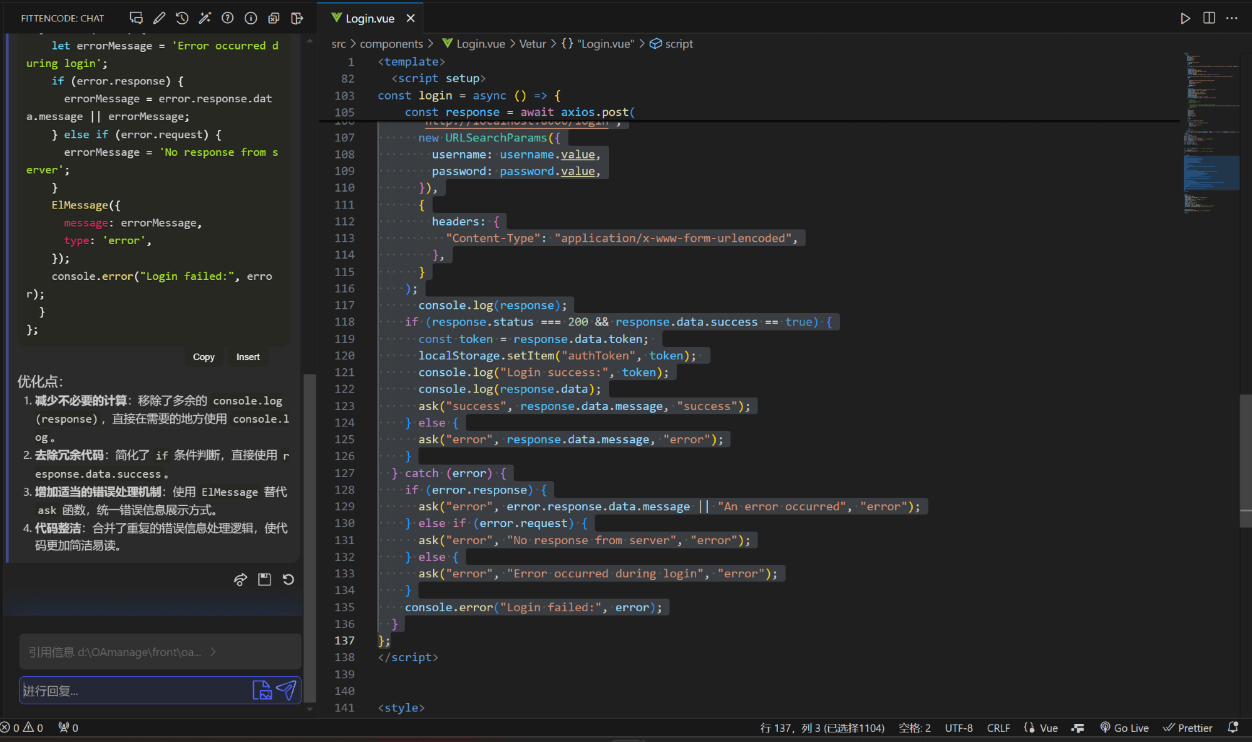The image size is (1252, 742).
Task: Open the question mark help icon
Action: (228, 18)
